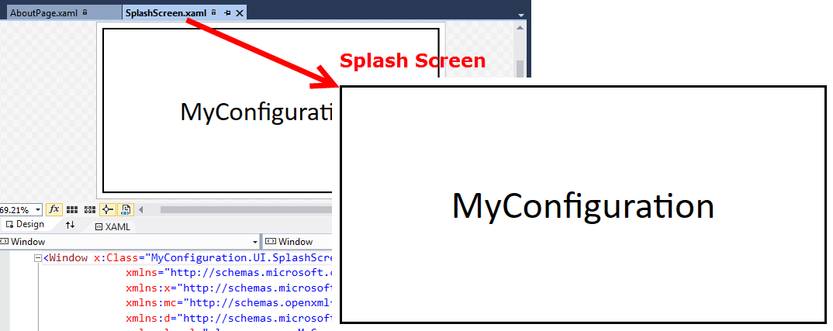Show the snap grid in designer
The image size is (833, 331).
click(72, 210)
